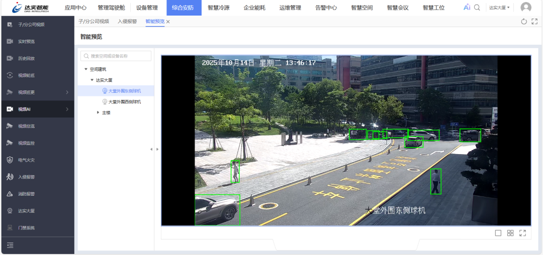Open 视频监控 in the sidebar
The width and height of the screenshot is (543, 255).
point(37,143)
